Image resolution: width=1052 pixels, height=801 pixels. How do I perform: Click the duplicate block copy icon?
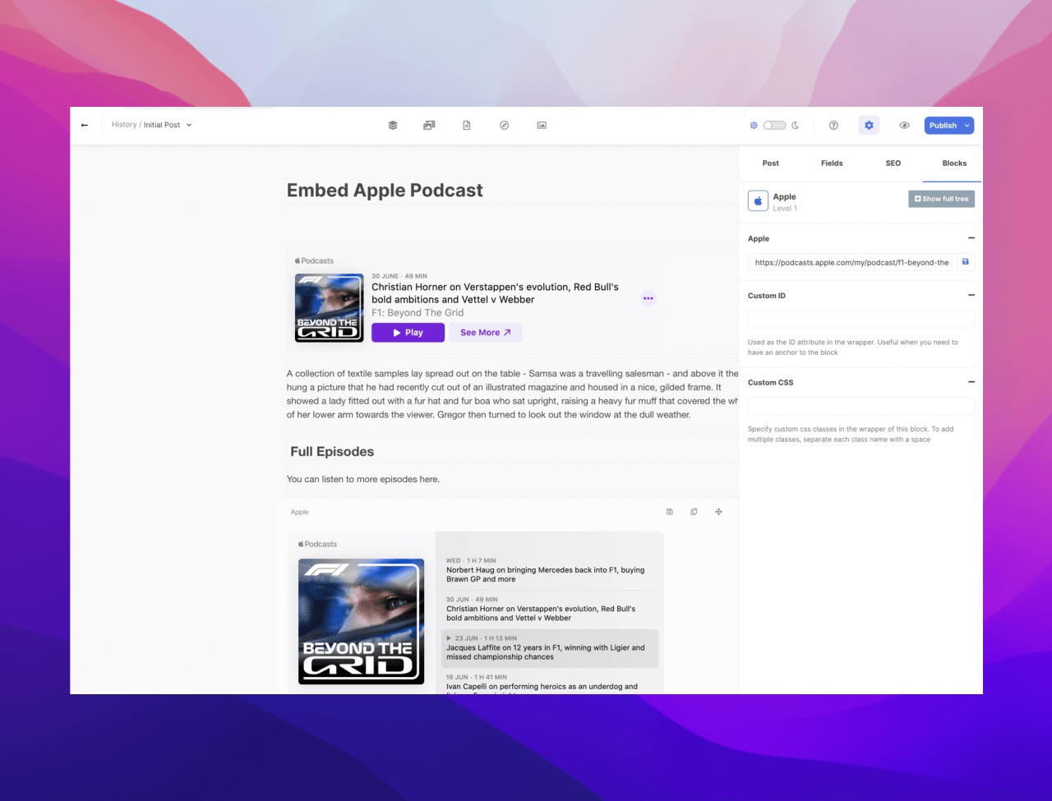[x=694, y=512]
